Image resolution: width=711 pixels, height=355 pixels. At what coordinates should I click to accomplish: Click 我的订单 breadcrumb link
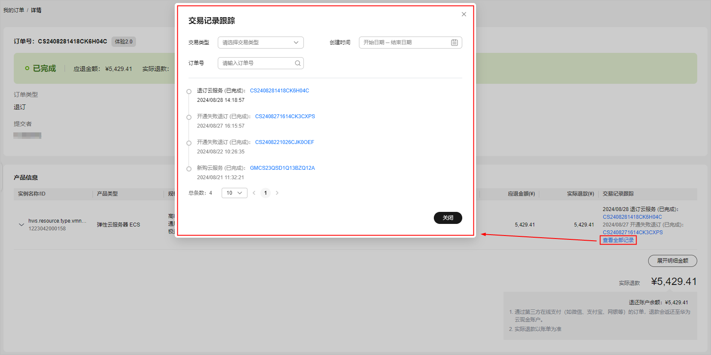coord(14,10)
